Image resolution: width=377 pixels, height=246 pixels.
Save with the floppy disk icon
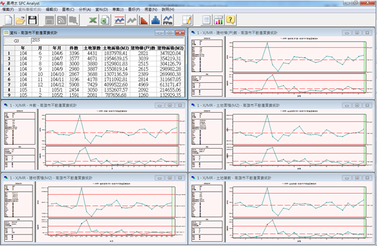(x=33, y=20)
